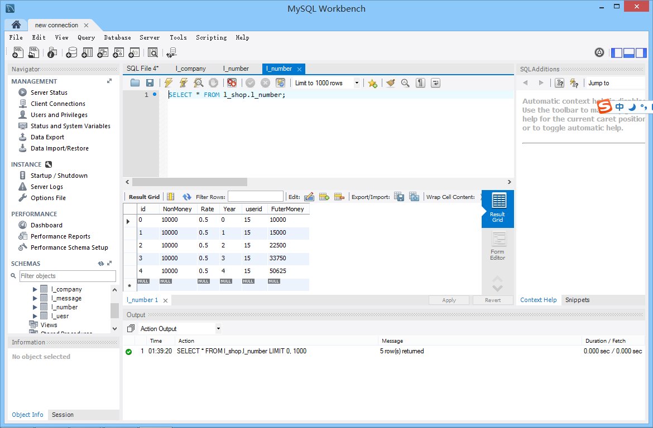Screen dimensions: 653x428
Task: Search table data icon in main toolbar
Action: (153, 52)
